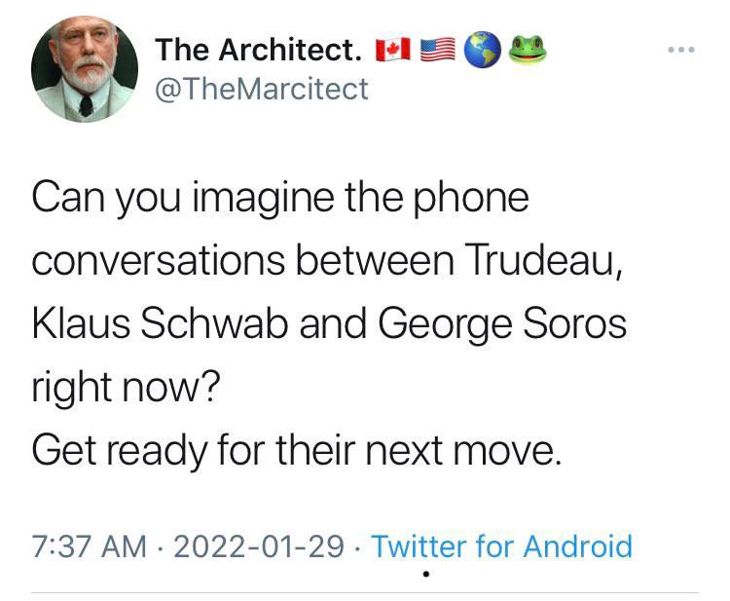This screenshot has height=601, width=730.
Task: Click 'George Soros' in the tweet text
Action: [502, 324]
